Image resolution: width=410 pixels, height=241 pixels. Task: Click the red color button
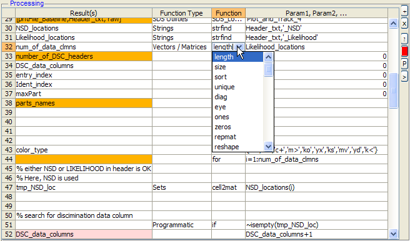[404, 51]
